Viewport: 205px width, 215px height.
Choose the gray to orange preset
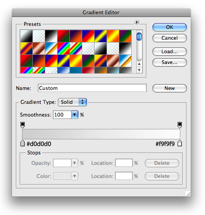[100, 70]
